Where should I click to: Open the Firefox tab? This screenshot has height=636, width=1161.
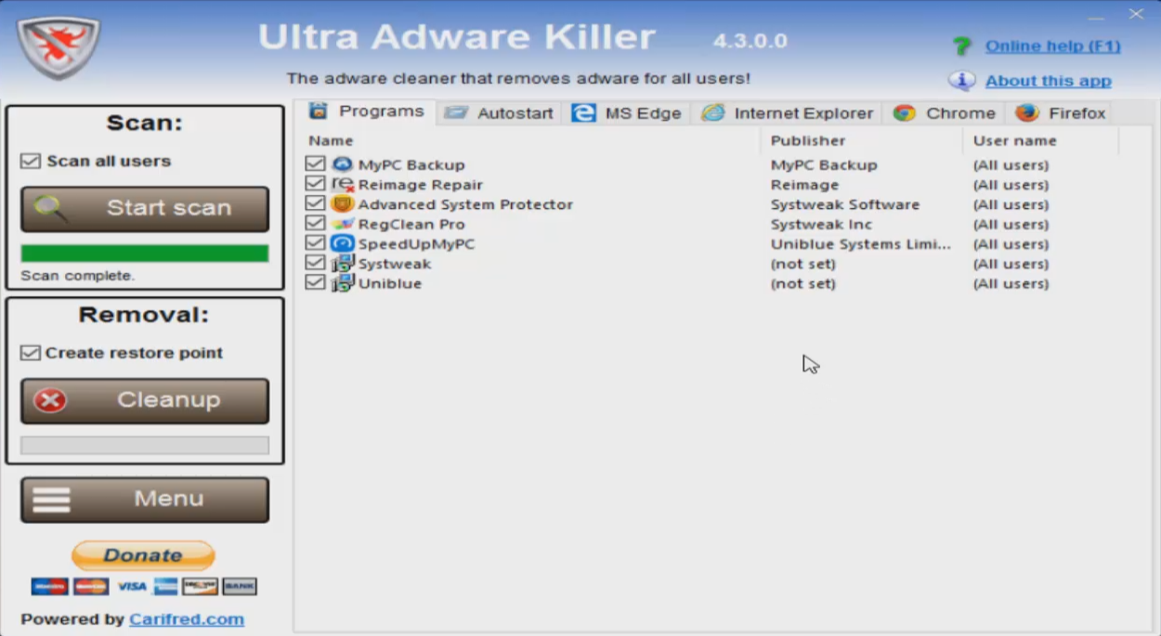pos(1060,113)
